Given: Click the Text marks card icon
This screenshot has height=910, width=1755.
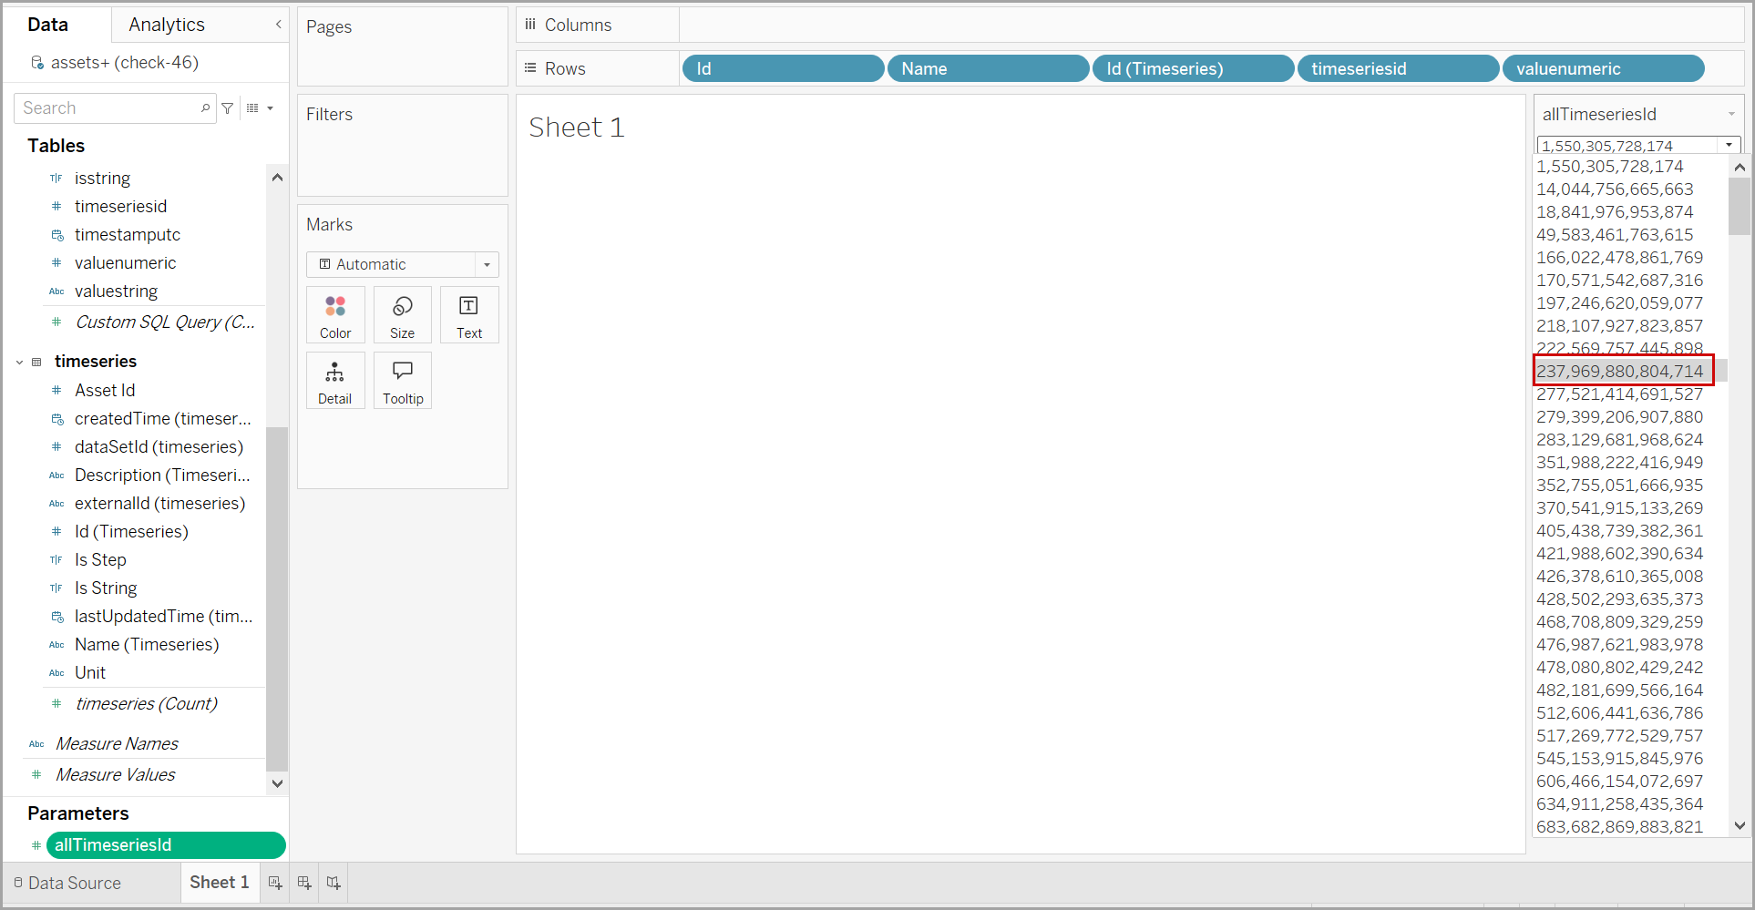Looking at the screenshot, I should tap(469, 315).
